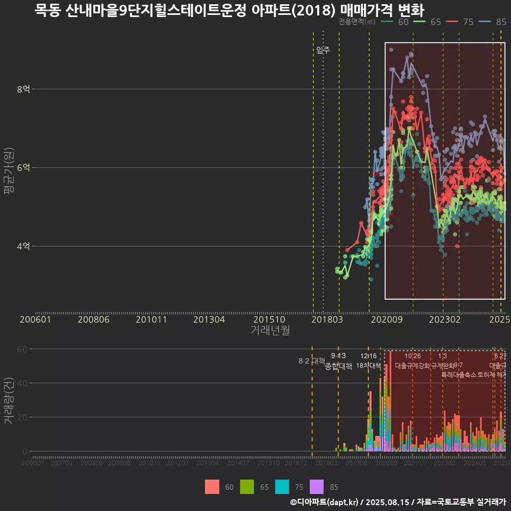This screenshot has height=511, width=511.
Task: Click the 전용면적(㎡) legend label
Action: (x=357, y=22)
